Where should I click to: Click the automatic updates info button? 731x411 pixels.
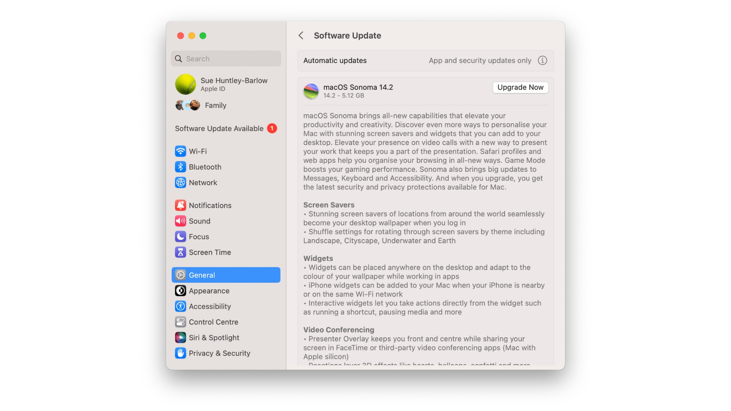click(542, 61)
